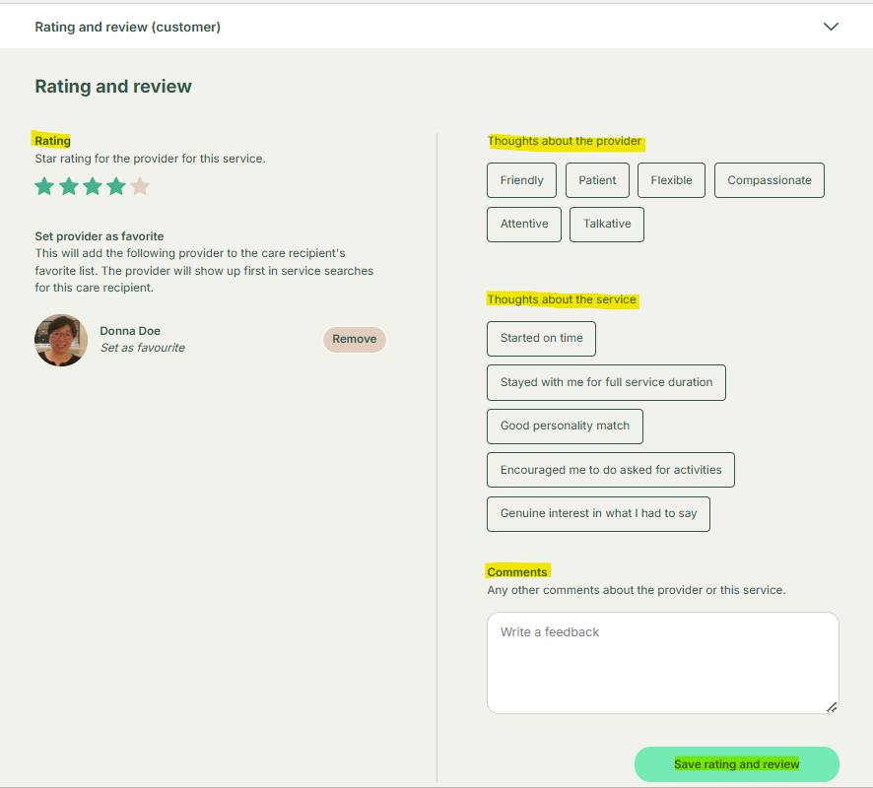This screenshot has width=873, height=788.
Task: Click the first rating star
Action: click(44, 186)
